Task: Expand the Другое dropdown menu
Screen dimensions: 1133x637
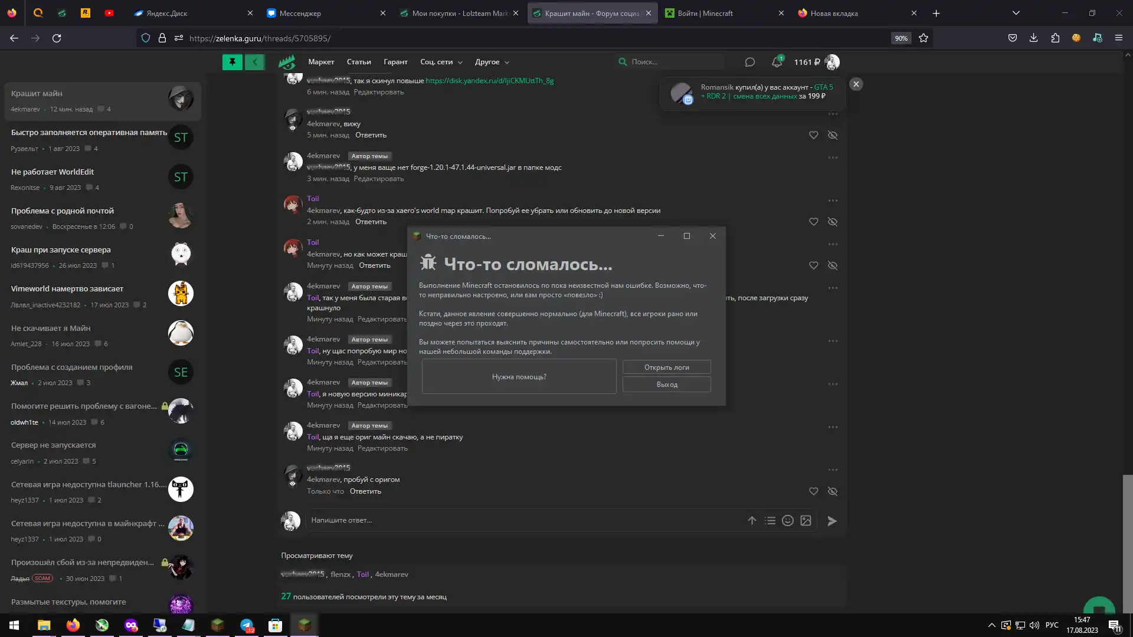Action: pos(492,62)
